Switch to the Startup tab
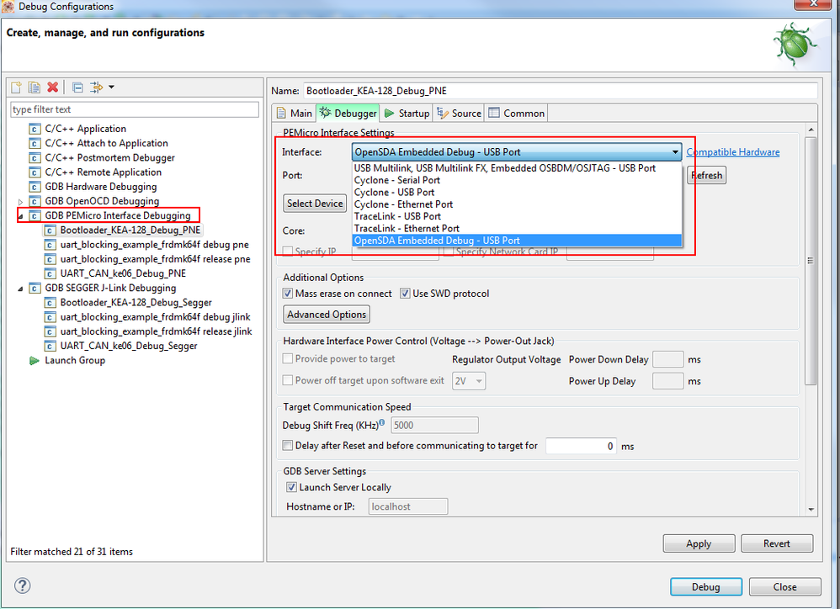 click(407, 113)
